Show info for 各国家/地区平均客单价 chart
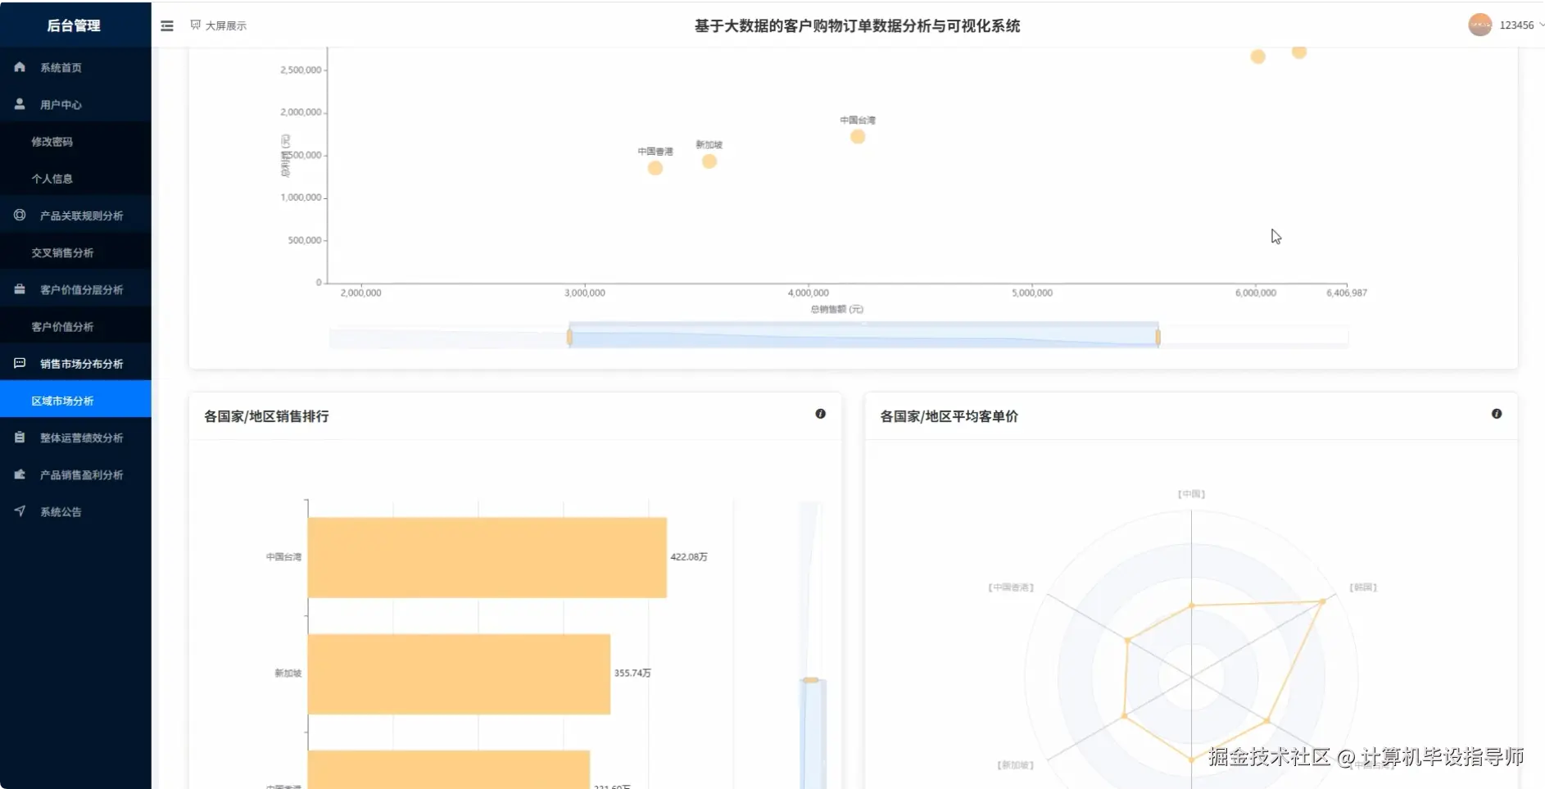1545x789 pixels. click(1497, 414)
